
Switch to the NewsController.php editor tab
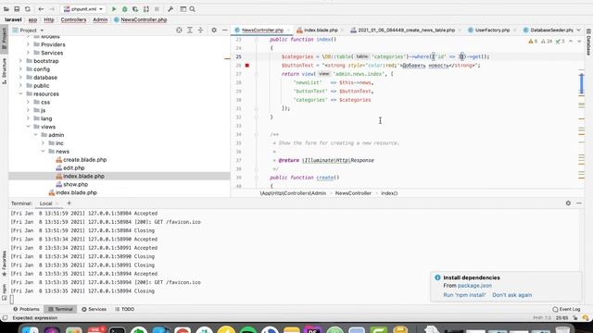click(x=262, y=30)
